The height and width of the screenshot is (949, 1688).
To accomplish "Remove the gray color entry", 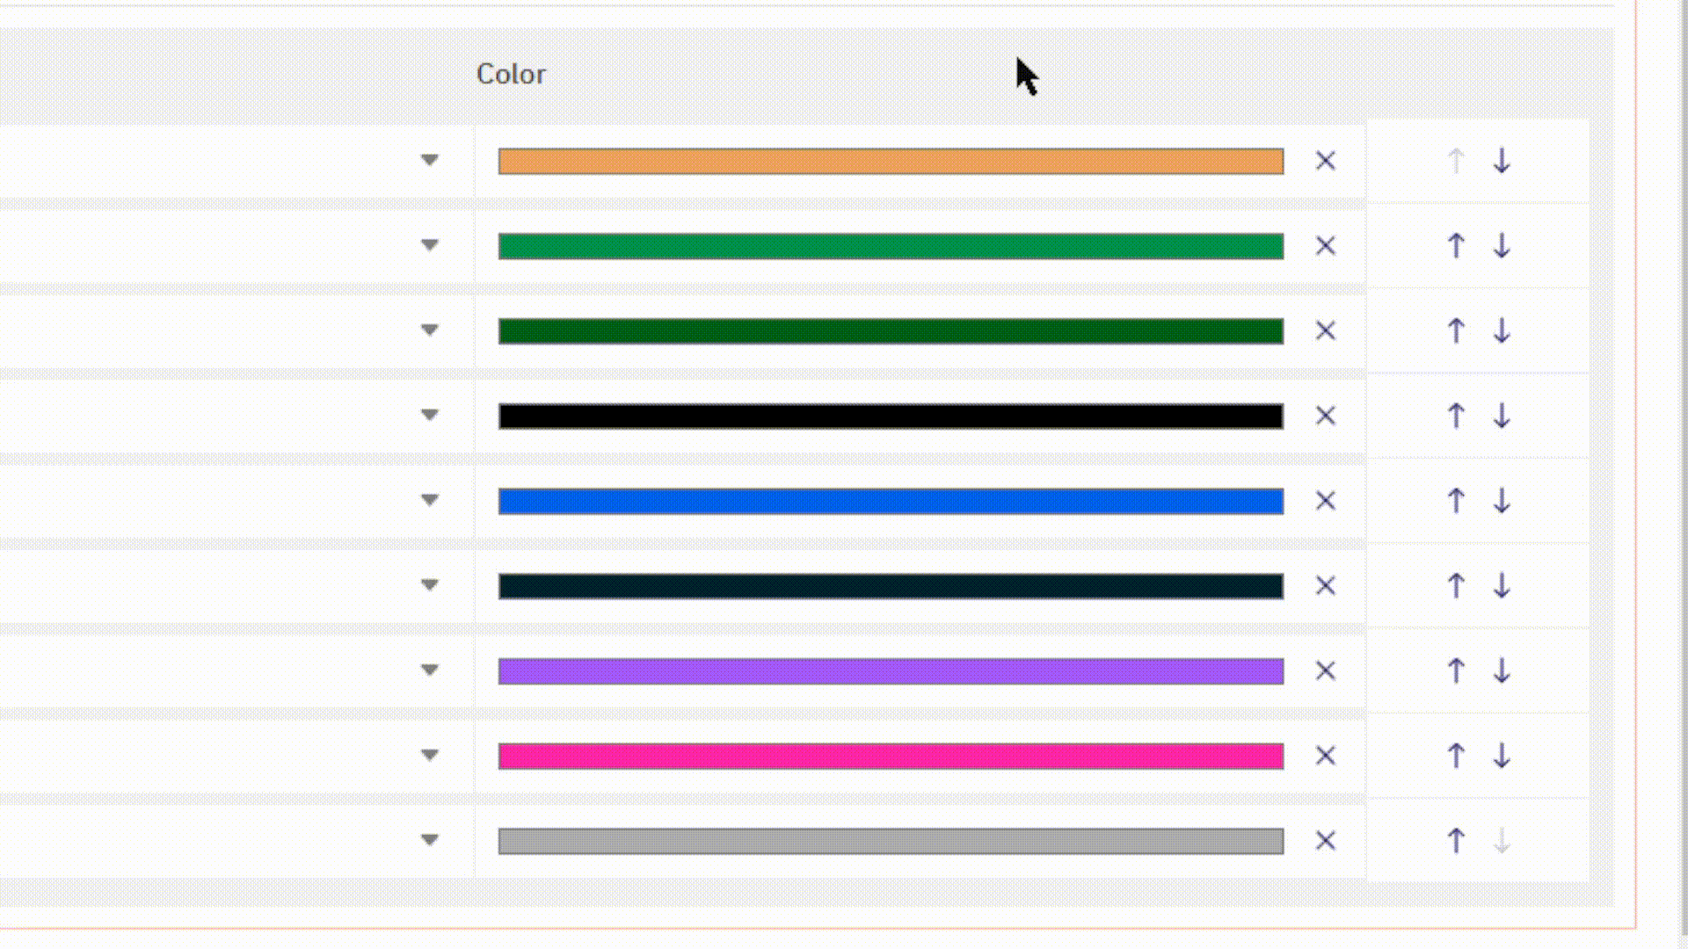I will coord(1326,840).
